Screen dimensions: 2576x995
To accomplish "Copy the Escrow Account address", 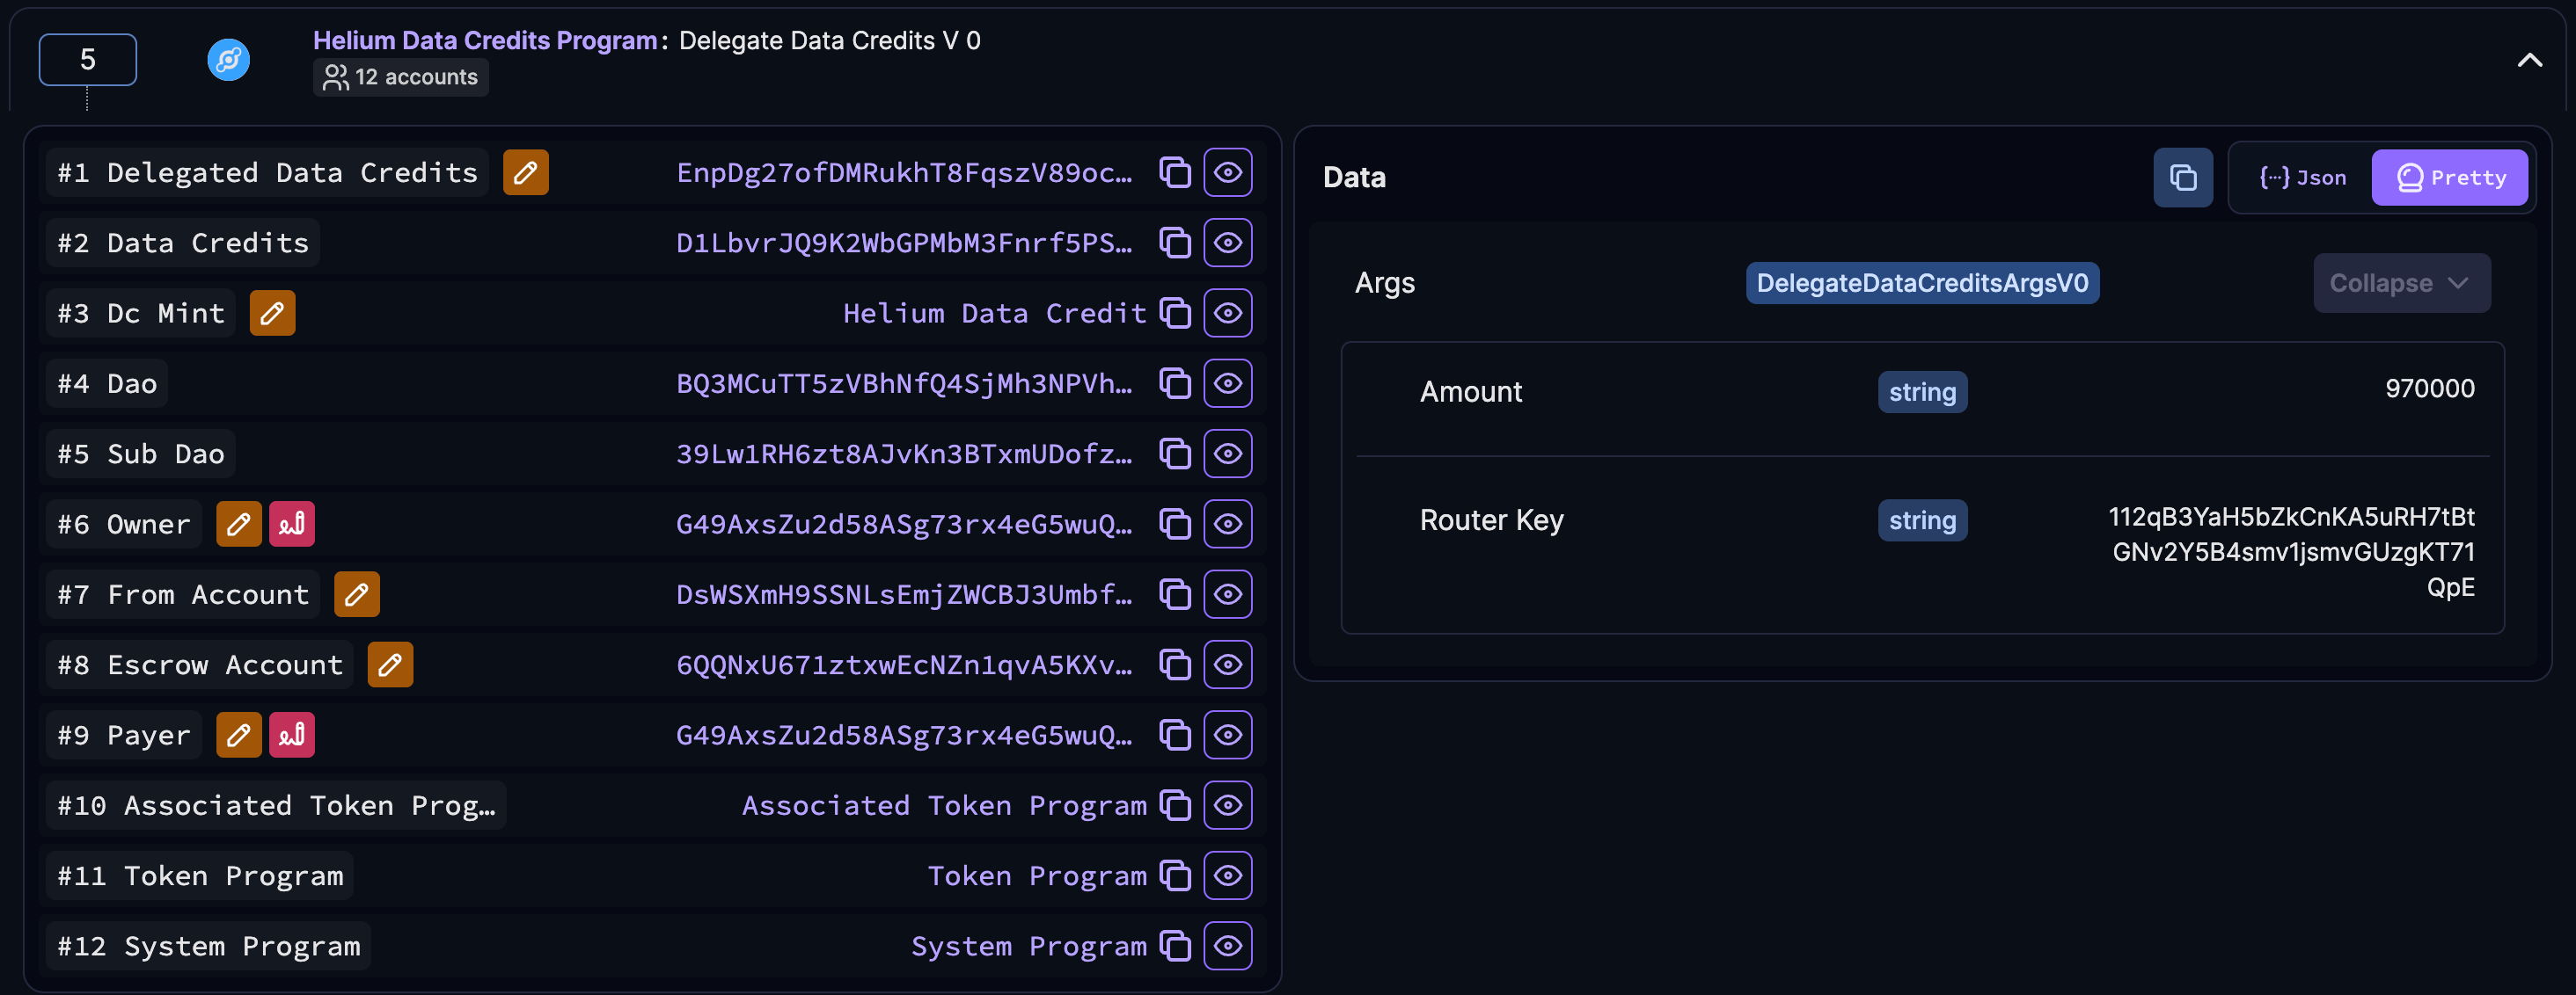I will point(1175,665).
